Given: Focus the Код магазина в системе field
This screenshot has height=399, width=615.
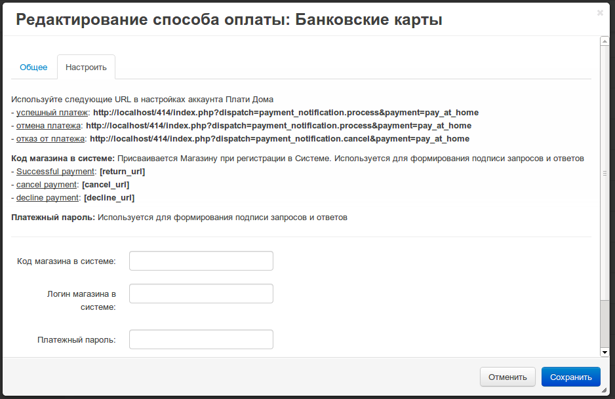Looking at the screenshot, I should coord(201,261).
